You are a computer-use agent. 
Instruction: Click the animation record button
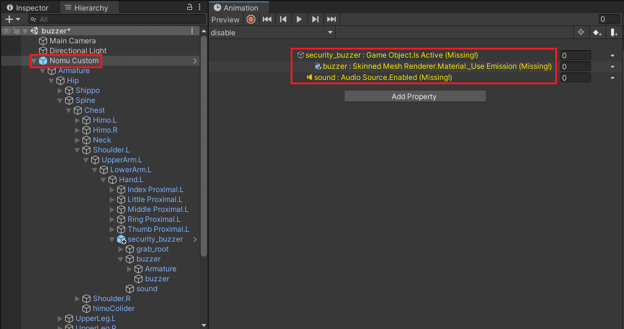pyautogui.click(x=251, y=19)
